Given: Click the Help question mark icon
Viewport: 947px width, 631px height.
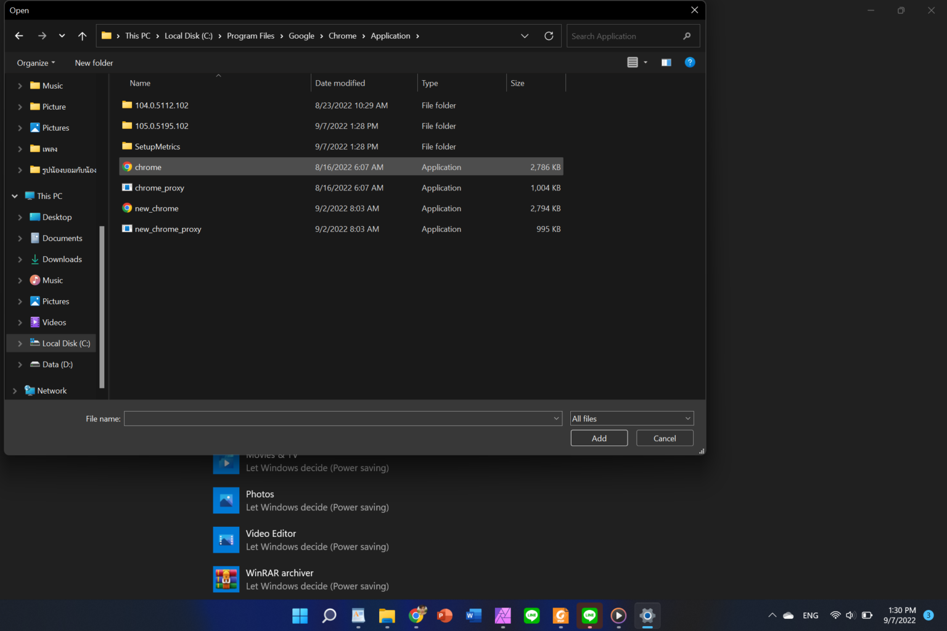Looking at the screenshot, I should click(x=689, y=62).
